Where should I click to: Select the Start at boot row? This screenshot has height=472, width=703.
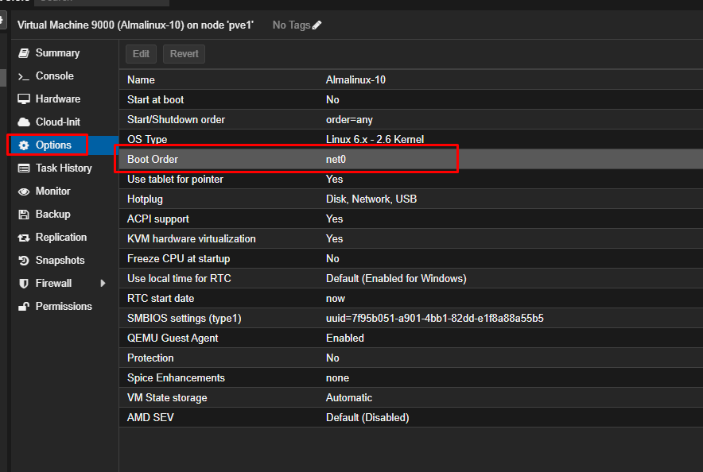(x=410, y=99)
